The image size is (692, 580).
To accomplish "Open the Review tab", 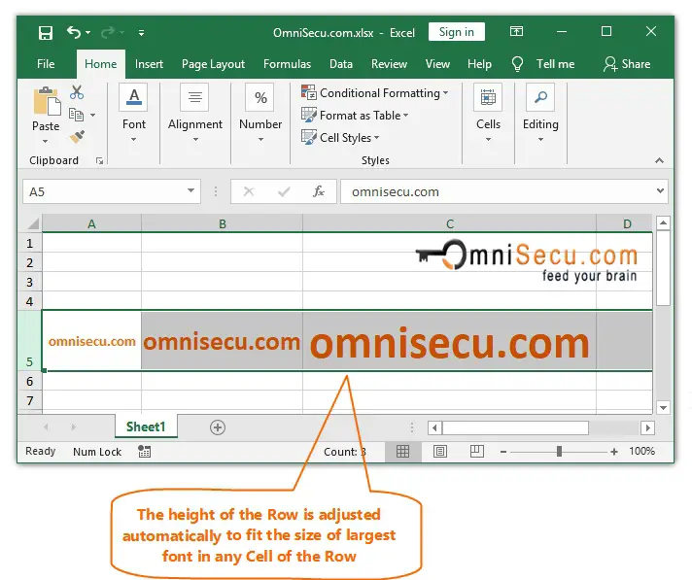I will coord(389,64).
